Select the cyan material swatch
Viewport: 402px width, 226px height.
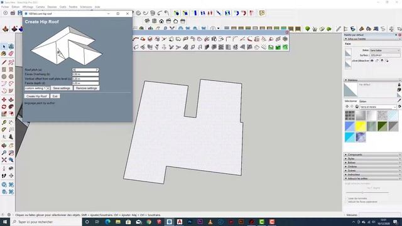[x=350, y=137]
